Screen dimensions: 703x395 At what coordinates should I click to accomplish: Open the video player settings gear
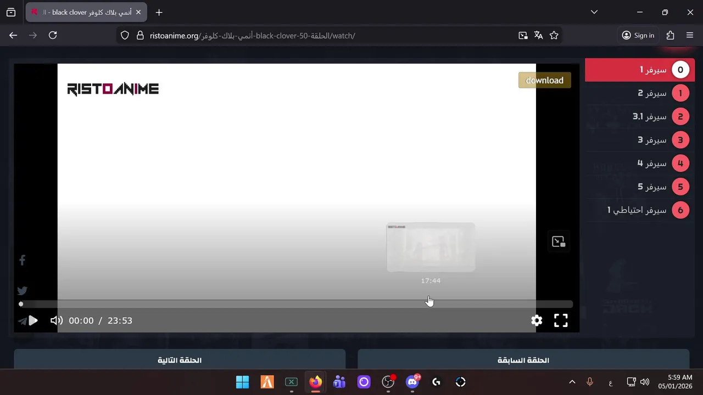coord(537,320)
